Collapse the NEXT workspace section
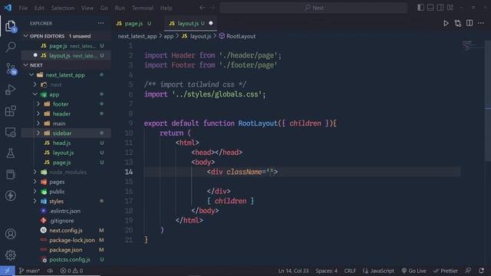Screen dimensions: 491x276 pos(25,65)
